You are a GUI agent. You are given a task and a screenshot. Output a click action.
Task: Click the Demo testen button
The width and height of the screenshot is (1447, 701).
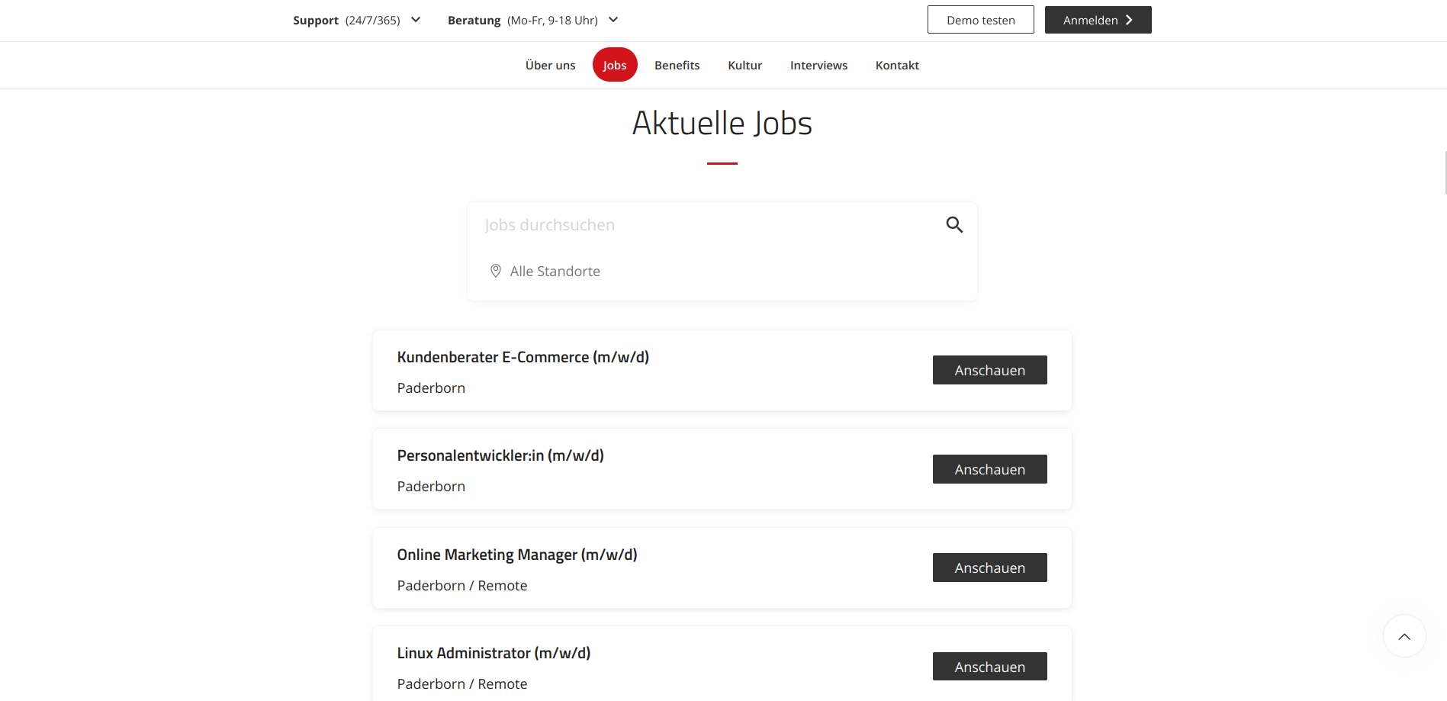tap(981, 20)
